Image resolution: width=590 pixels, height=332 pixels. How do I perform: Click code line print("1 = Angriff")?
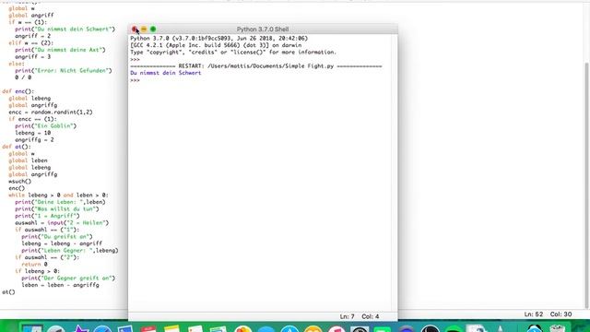(x=47, y=216)
